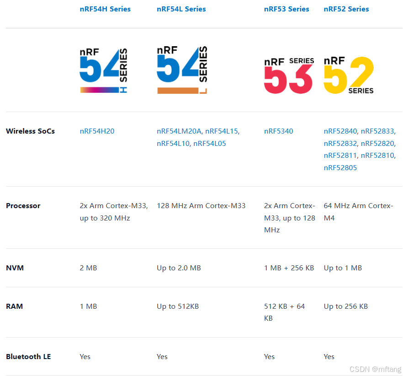Click Bluetooth LE 'Yes' under nRF54L Series
403x376 pixels.
click(162, 357)
